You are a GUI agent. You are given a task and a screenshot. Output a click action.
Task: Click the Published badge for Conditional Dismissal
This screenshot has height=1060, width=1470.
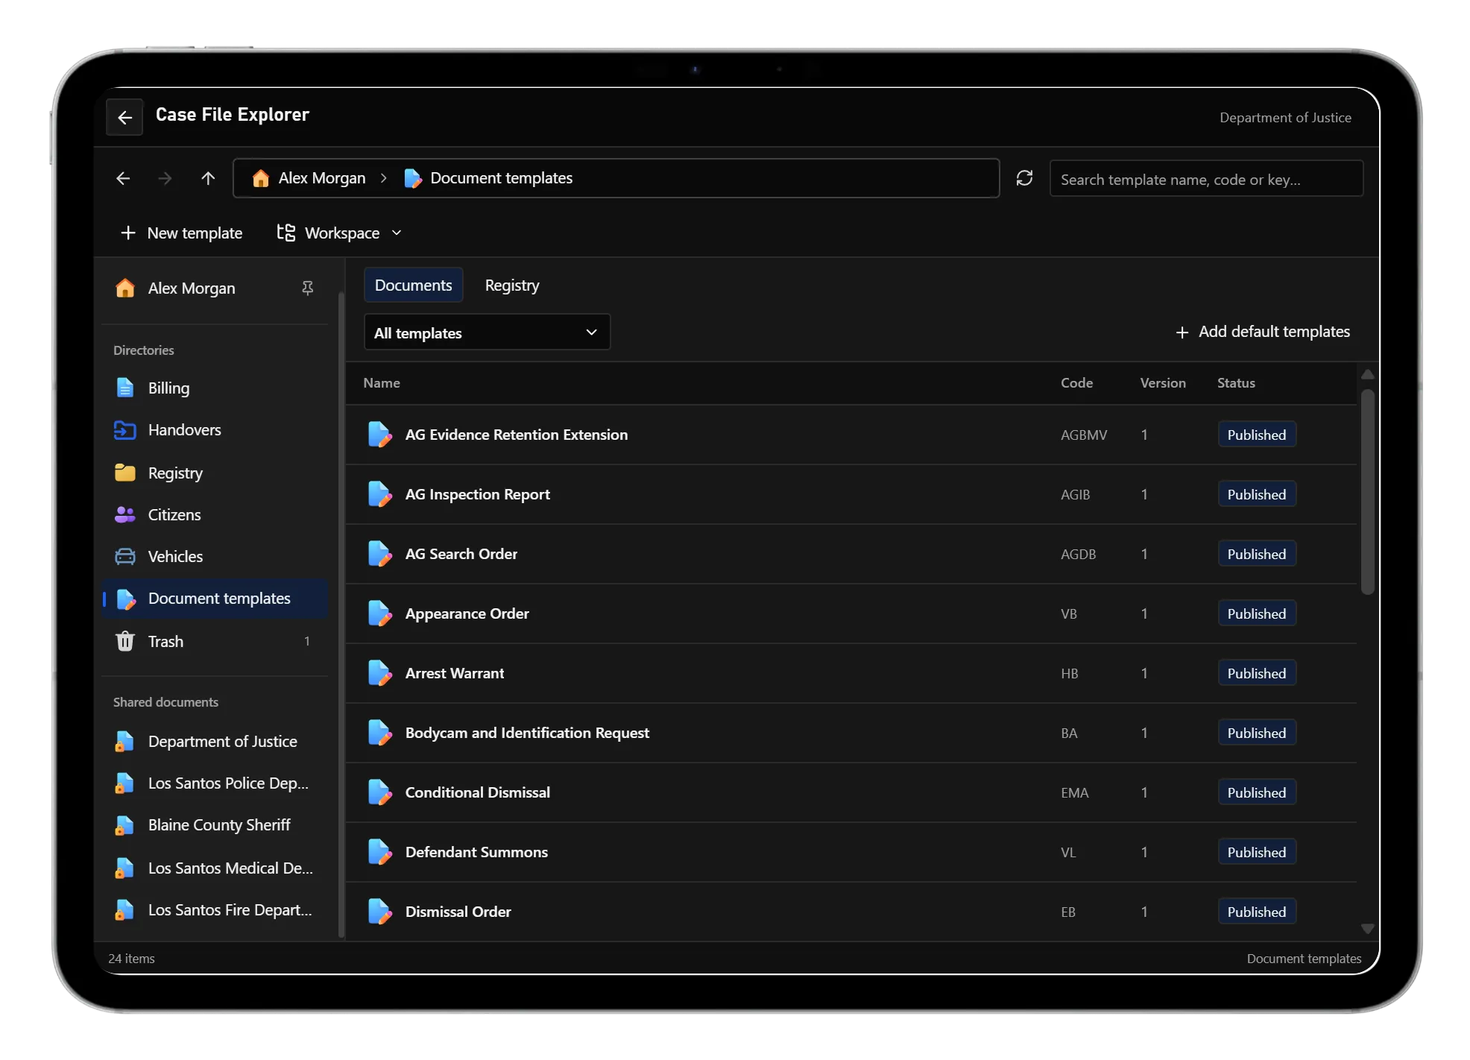[x=1256, y=792]
